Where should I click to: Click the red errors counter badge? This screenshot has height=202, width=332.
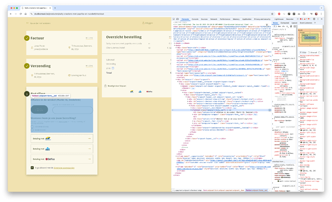pos(301,19)
